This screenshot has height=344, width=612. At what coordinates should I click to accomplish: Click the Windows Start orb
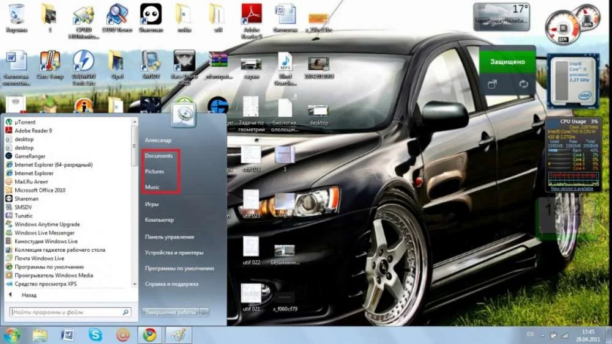12,335
